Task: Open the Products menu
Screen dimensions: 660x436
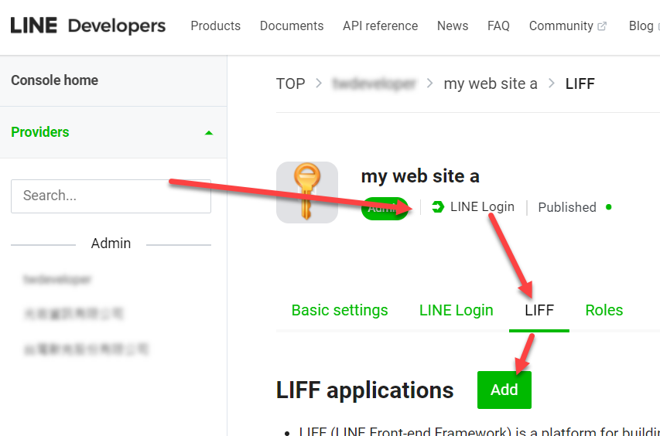Action: coord(215,26)
